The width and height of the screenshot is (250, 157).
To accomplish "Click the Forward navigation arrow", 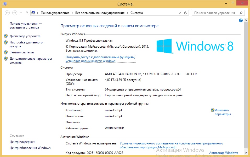I will coord(15,13).
